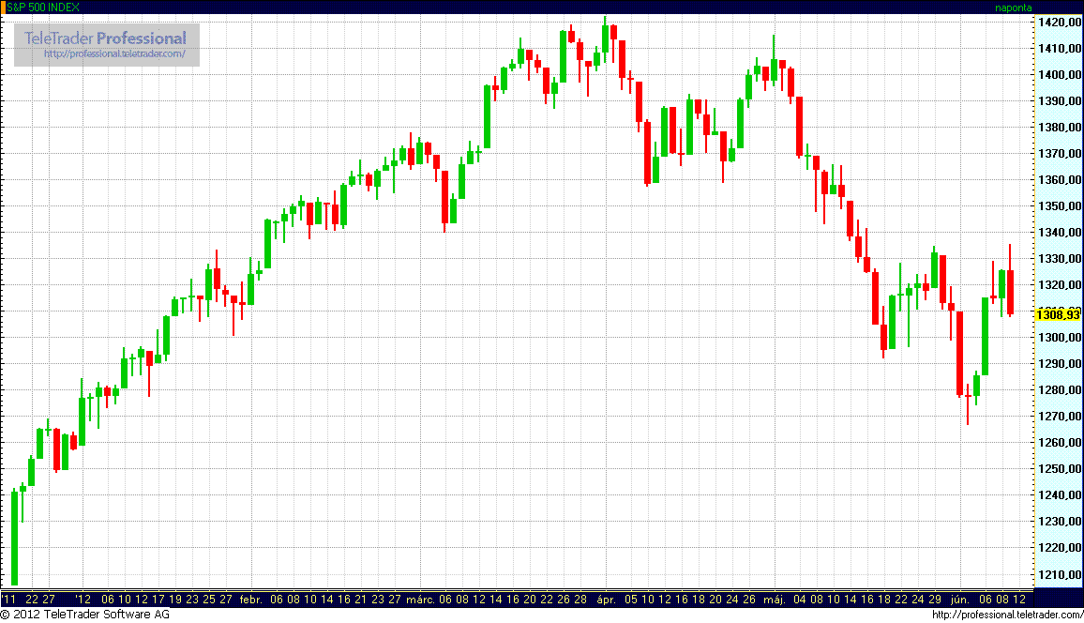This screenshot has height=623, width=1084.
Task: Select the 'máj.' month marker
Action: (x=775, y=600)
